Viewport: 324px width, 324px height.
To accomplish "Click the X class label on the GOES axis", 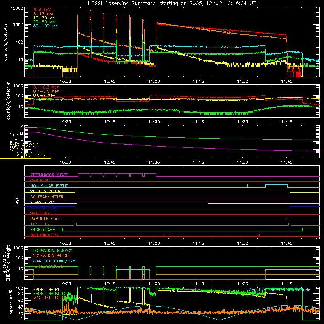I will (x=22, y=126).
